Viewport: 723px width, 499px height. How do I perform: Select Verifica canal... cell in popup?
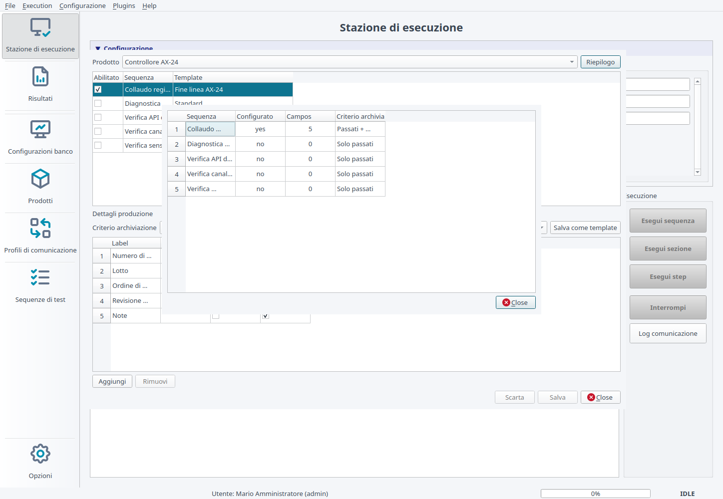tap(210, 174)
